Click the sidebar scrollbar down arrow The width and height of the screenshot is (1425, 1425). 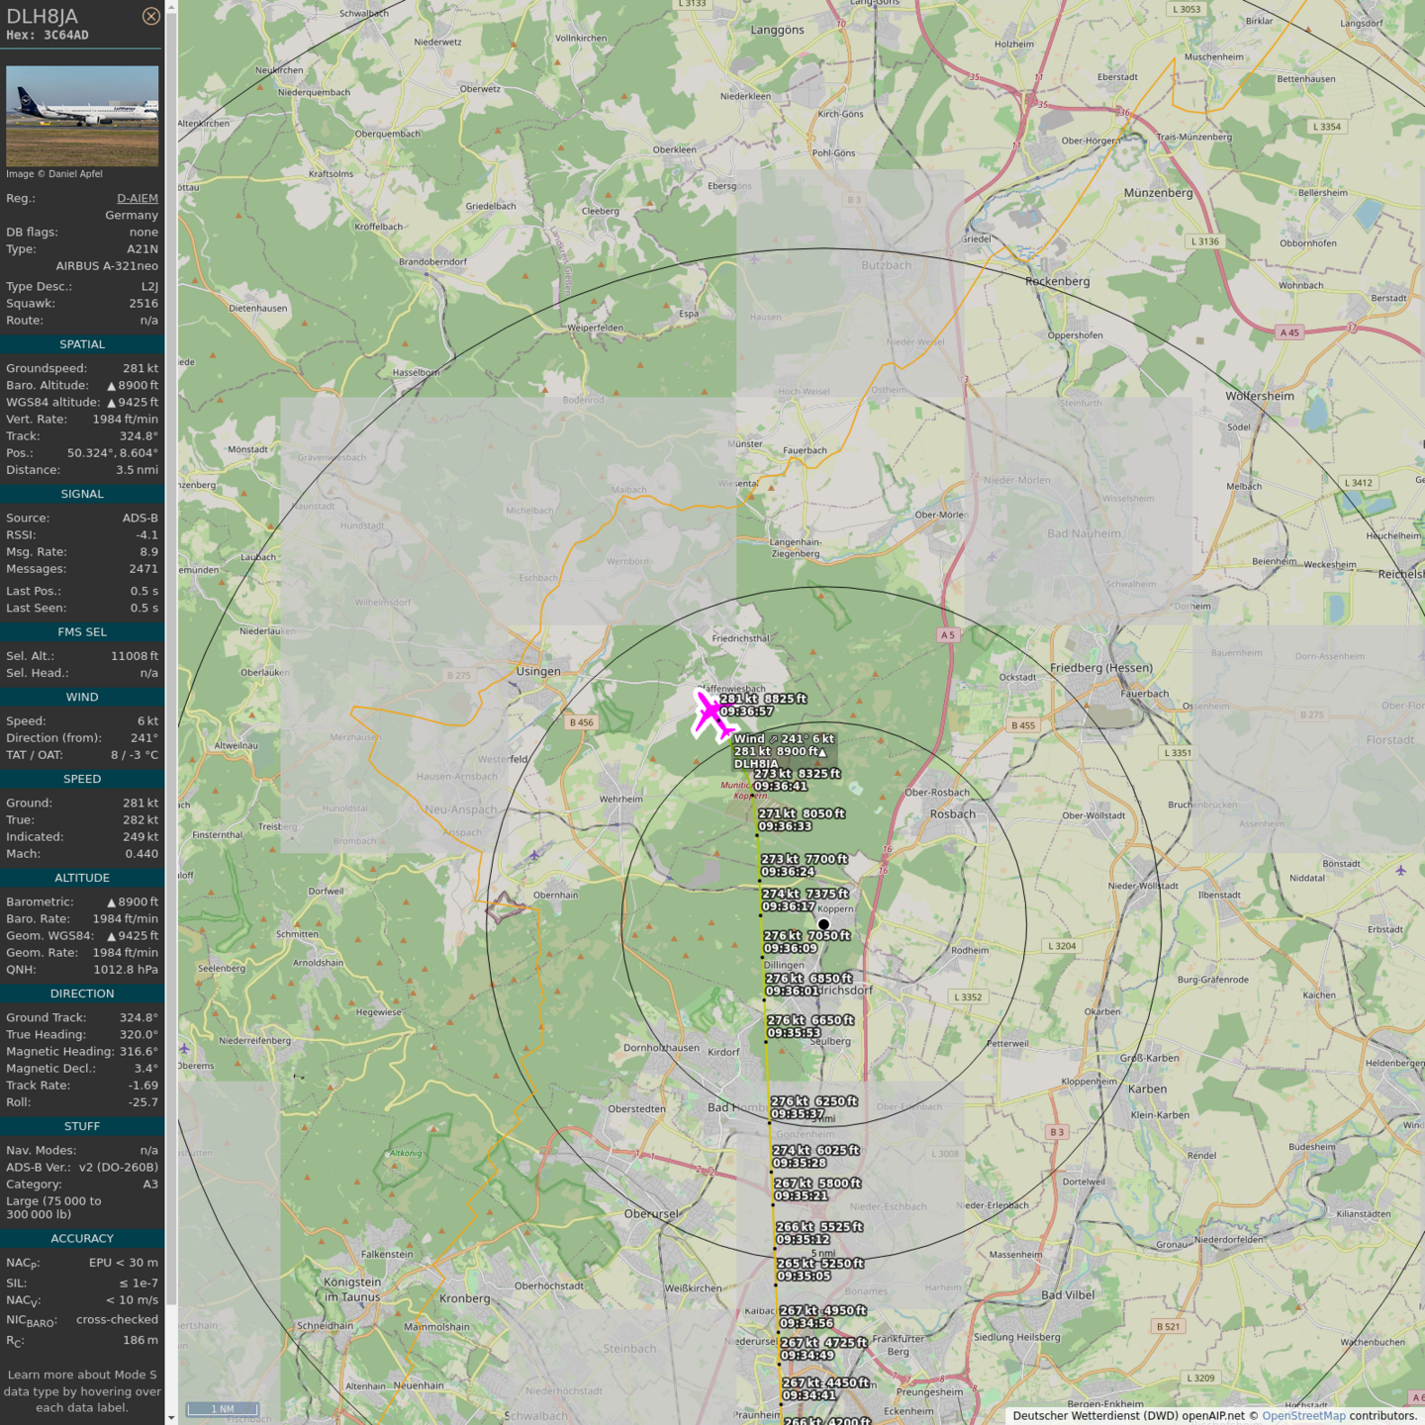[171, 1417]
